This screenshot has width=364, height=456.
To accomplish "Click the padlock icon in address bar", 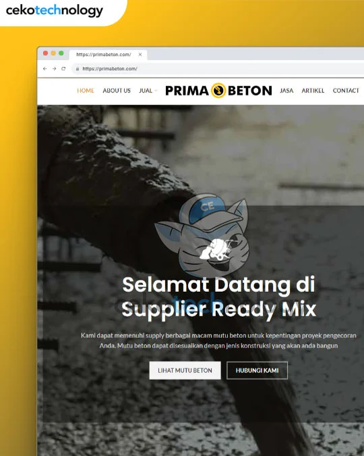I will pyautogui.click(x=78, y=69).
